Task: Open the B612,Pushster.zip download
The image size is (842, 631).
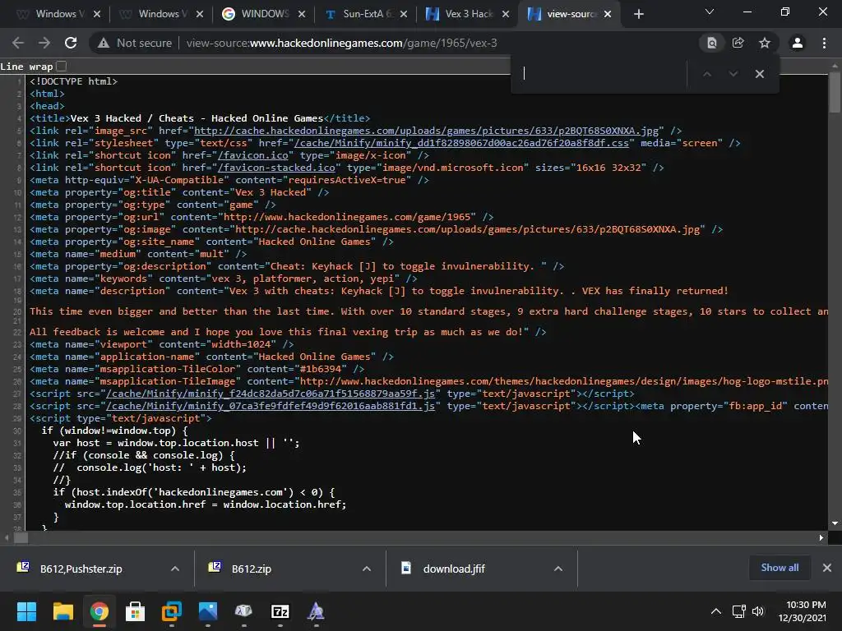Action: pyautogui.click(x=81, y=569)
